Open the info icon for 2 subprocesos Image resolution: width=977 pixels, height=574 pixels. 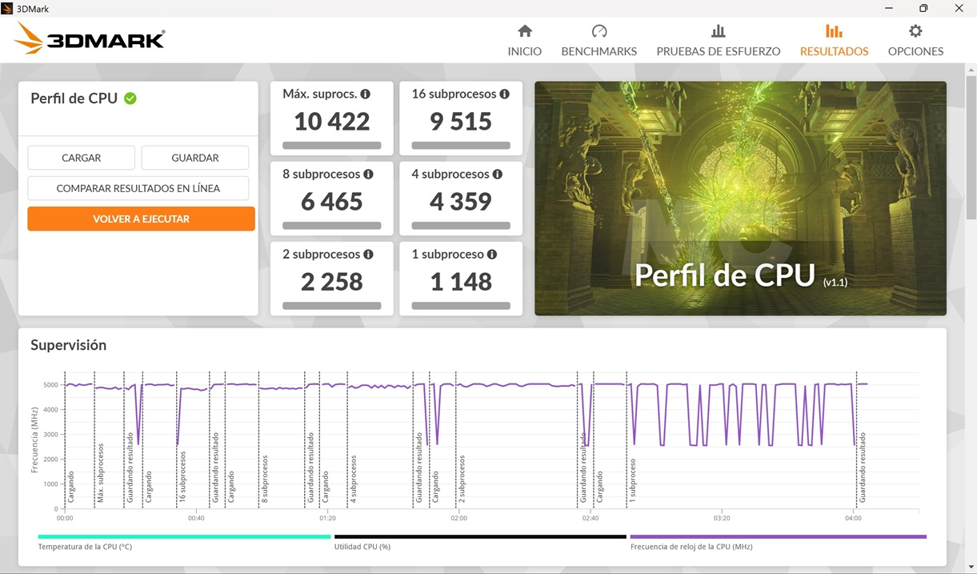(x=367, y=254)
